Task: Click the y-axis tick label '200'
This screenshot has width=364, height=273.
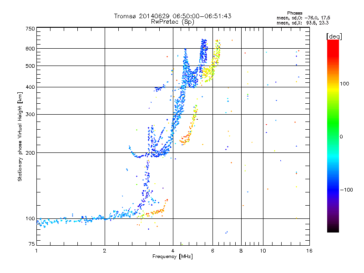Action: click(30, 153)
